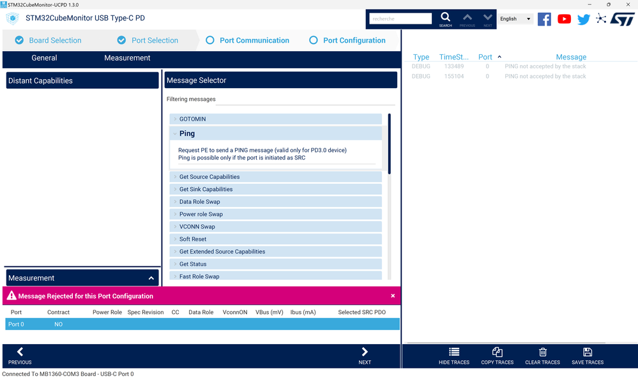
Task: Save traces with floppy icon
Action: tap(588, 352)
